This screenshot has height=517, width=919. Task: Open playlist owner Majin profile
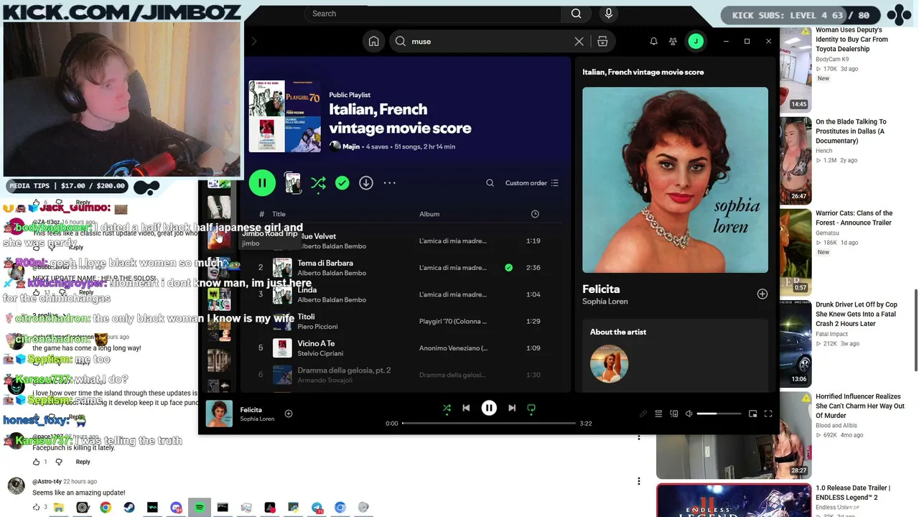351,146
